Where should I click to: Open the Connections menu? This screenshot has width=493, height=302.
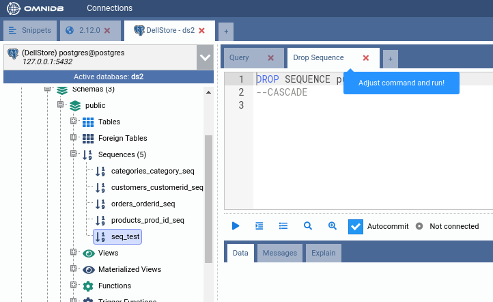pos(109,8)
